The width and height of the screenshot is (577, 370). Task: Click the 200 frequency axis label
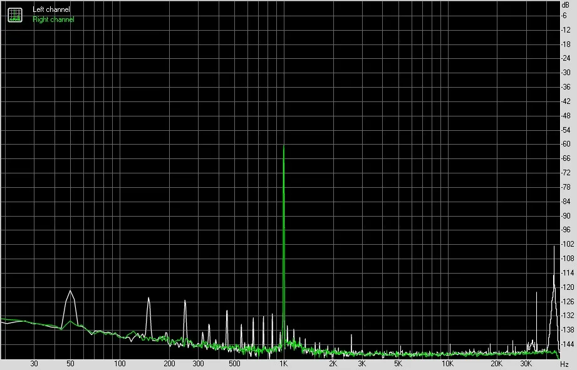(169, 364)
